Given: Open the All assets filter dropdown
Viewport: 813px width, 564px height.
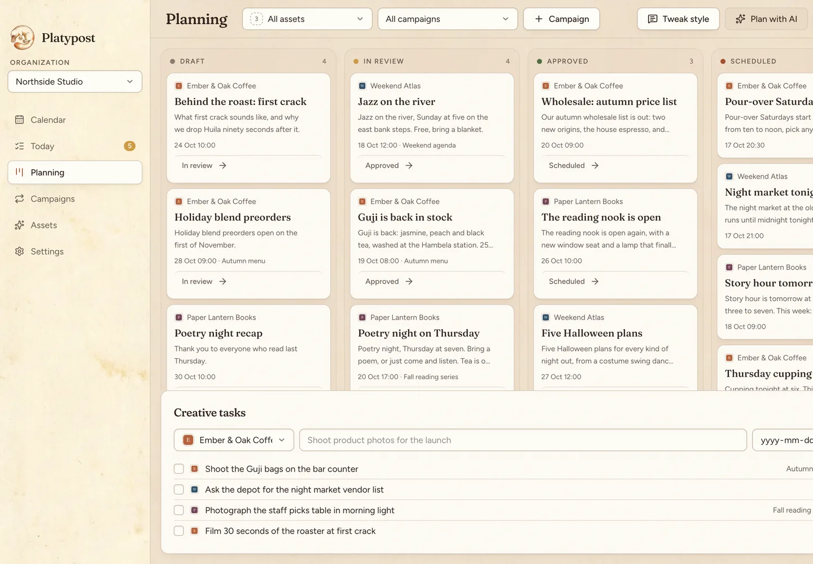Looking at the screenshot, I should coord(307,19).
